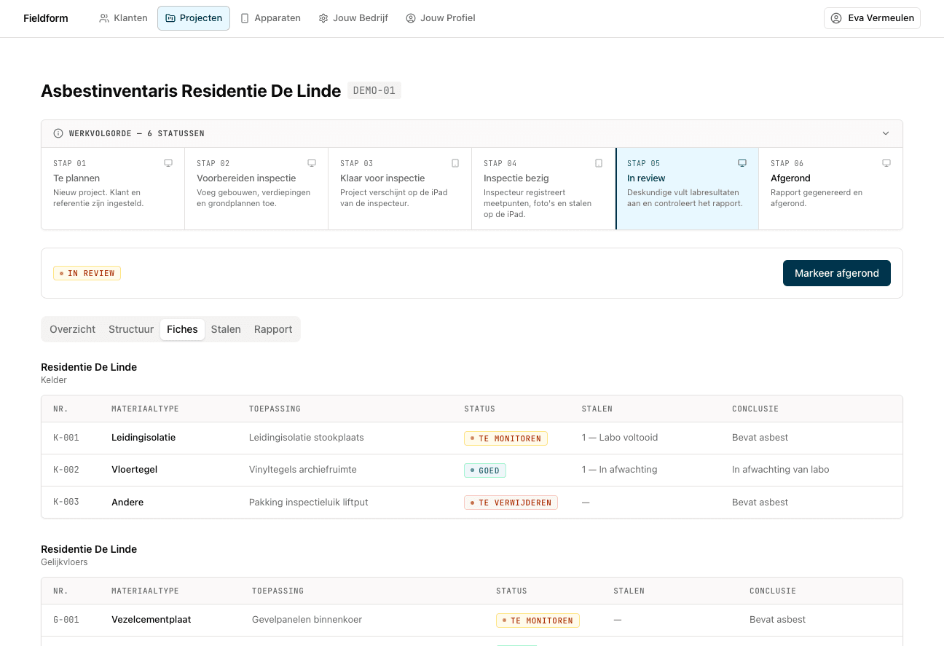Click the desktop icon on Stap 02
This screenshot has height=646, width=944.
pos(312,163)
